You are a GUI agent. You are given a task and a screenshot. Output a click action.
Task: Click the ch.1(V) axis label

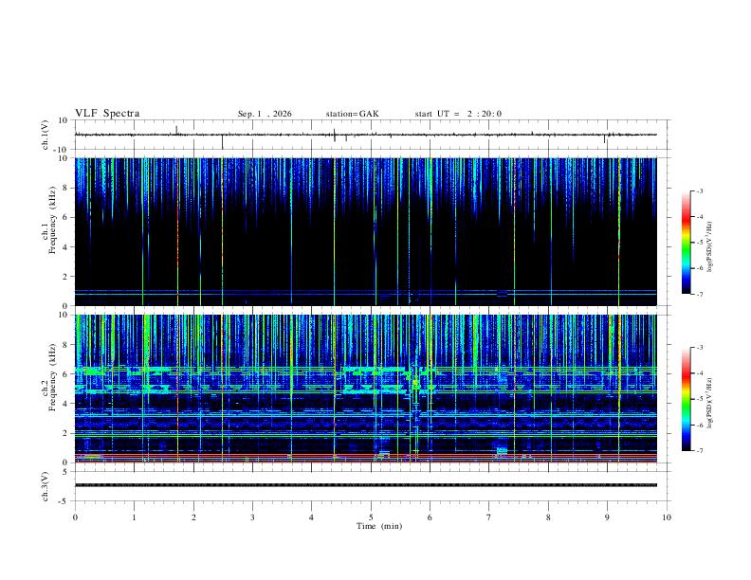46,135
